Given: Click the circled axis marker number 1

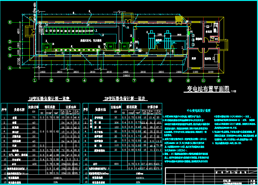Looking at the screenshot, I should pyautogui.click(x=35, y=80).
